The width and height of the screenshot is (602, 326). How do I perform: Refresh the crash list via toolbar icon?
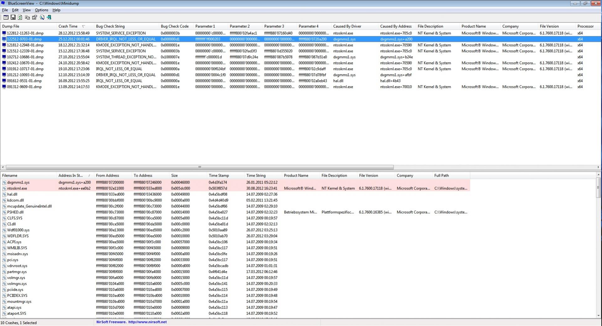[x=20, y=18]
